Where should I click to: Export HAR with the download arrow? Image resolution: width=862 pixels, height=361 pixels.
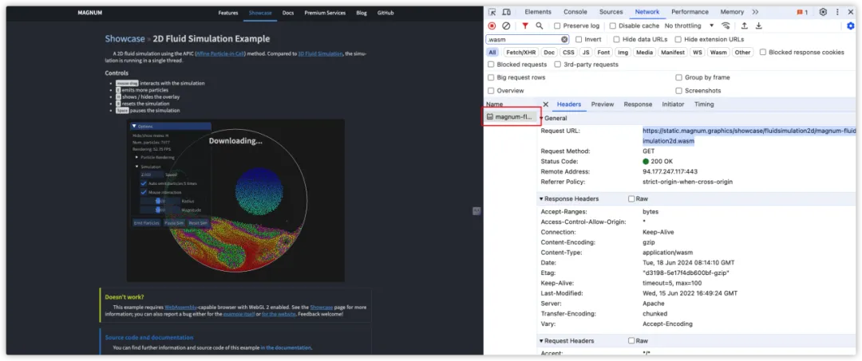coord(759,26)
